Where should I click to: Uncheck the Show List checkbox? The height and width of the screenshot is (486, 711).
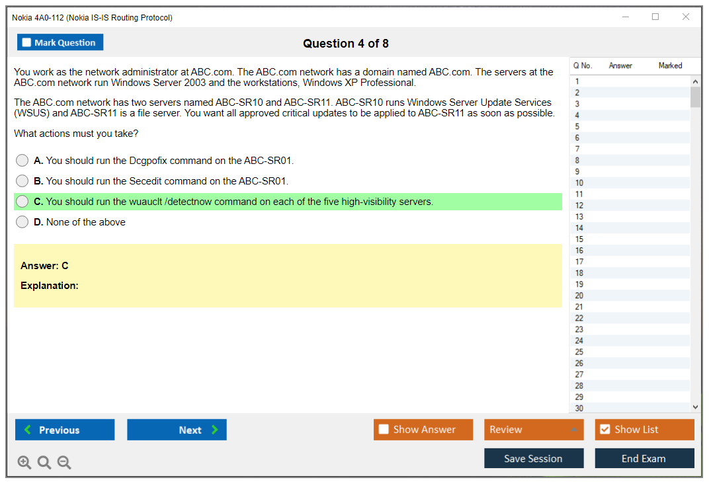[x=605, y=430]
